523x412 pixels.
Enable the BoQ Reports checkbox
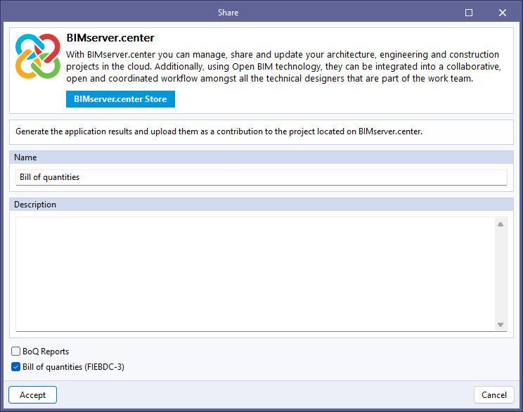pyautogui.click(x=15, y=351)
